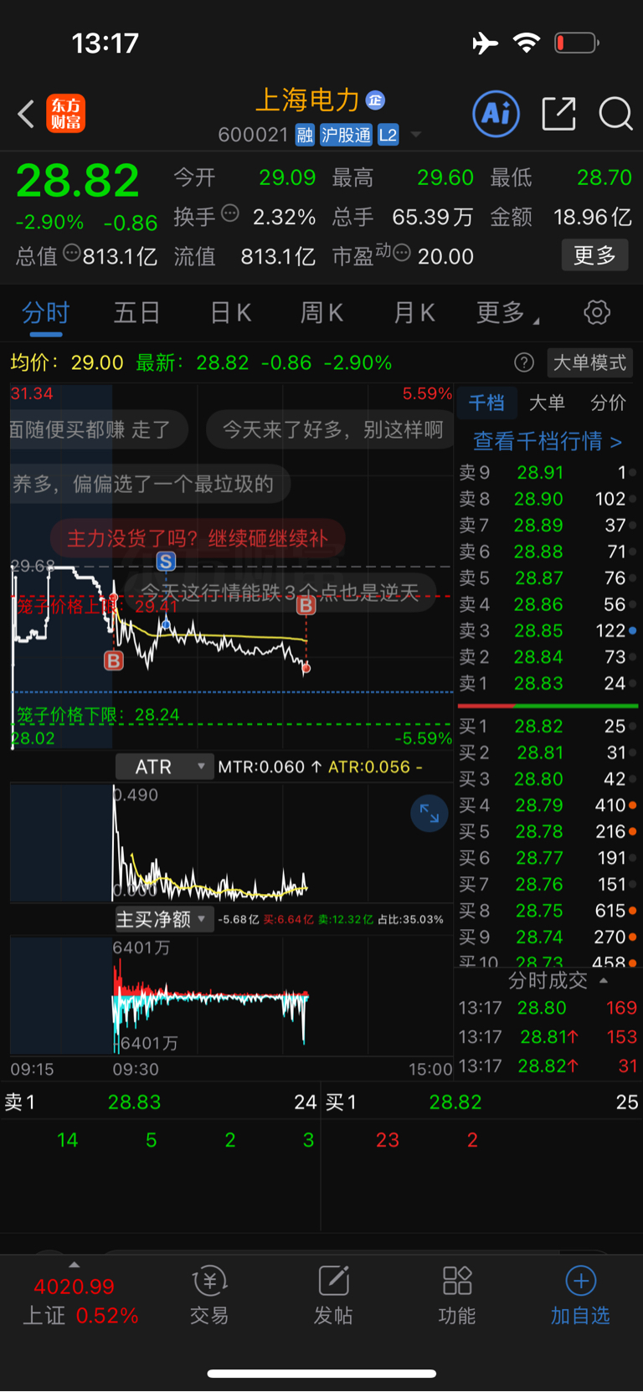The width and height of the screenshot is (643, 1392).
Task: Tap 加自选 add to watchlist icon
Action: point(580,1294)
